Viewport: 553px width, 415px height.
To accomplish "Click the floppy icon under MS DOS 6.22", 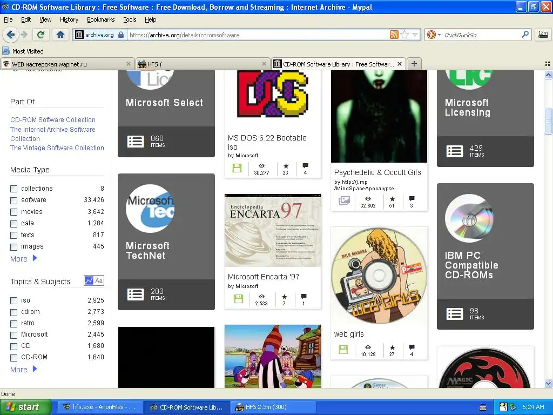I will tap(237, 168).
